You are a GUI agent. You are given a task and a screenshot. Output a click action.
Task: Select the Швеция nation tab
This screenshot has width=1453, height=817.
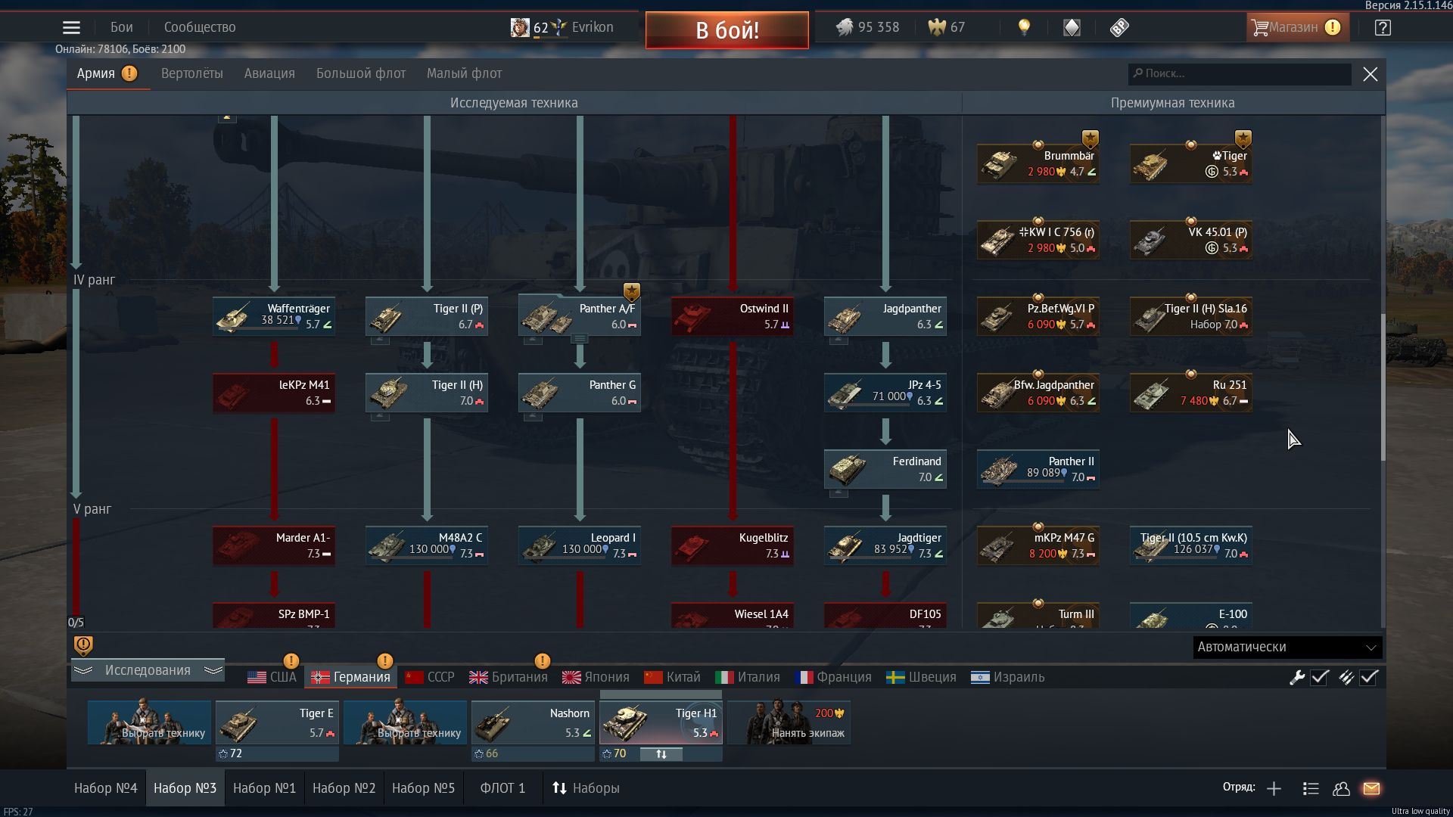pos(921,677)
